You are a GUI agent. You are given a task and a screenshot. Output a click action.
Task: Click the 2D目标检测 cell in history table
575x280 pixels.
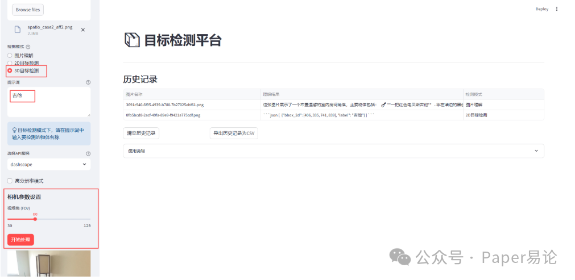pyautogui.click(x=503, y=115)
